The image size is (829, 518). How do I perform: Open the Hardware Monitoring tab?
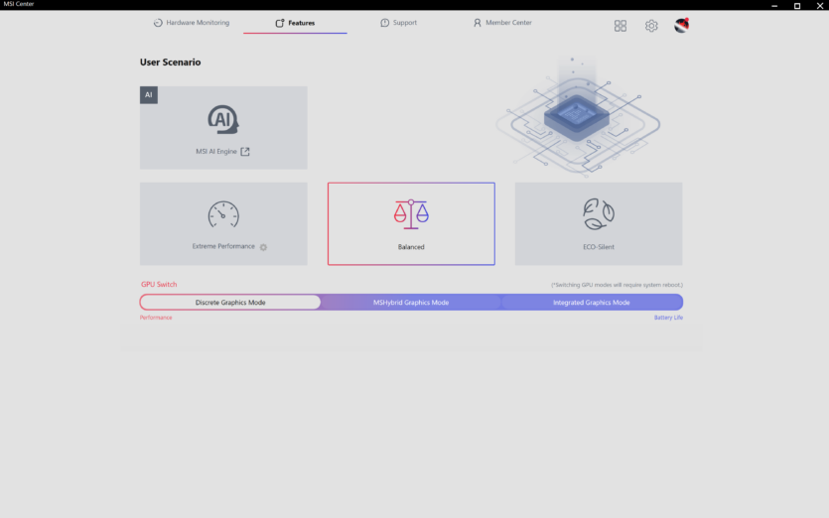(x=192, y=23)
